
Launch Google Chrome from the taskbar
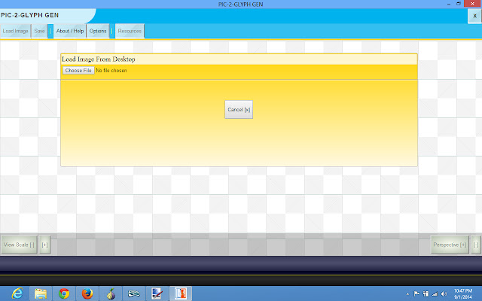tap(64, 293)
